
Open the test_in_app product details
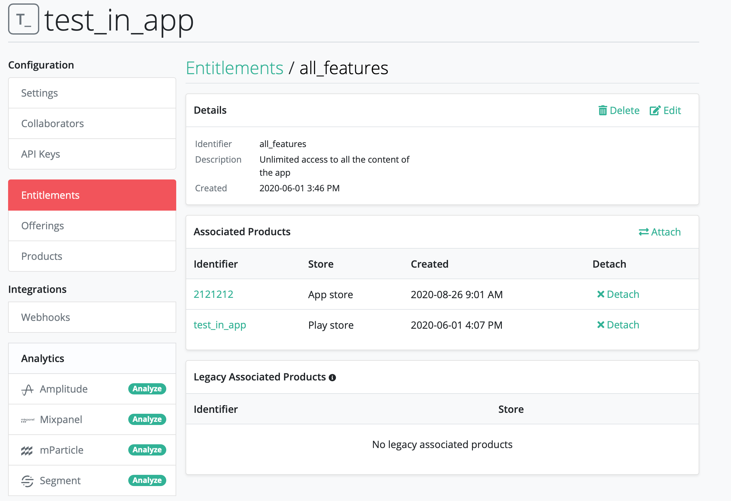click(219, 325)
